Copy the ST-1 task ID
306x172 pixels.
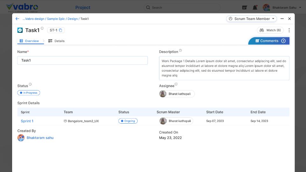point(61,30)
